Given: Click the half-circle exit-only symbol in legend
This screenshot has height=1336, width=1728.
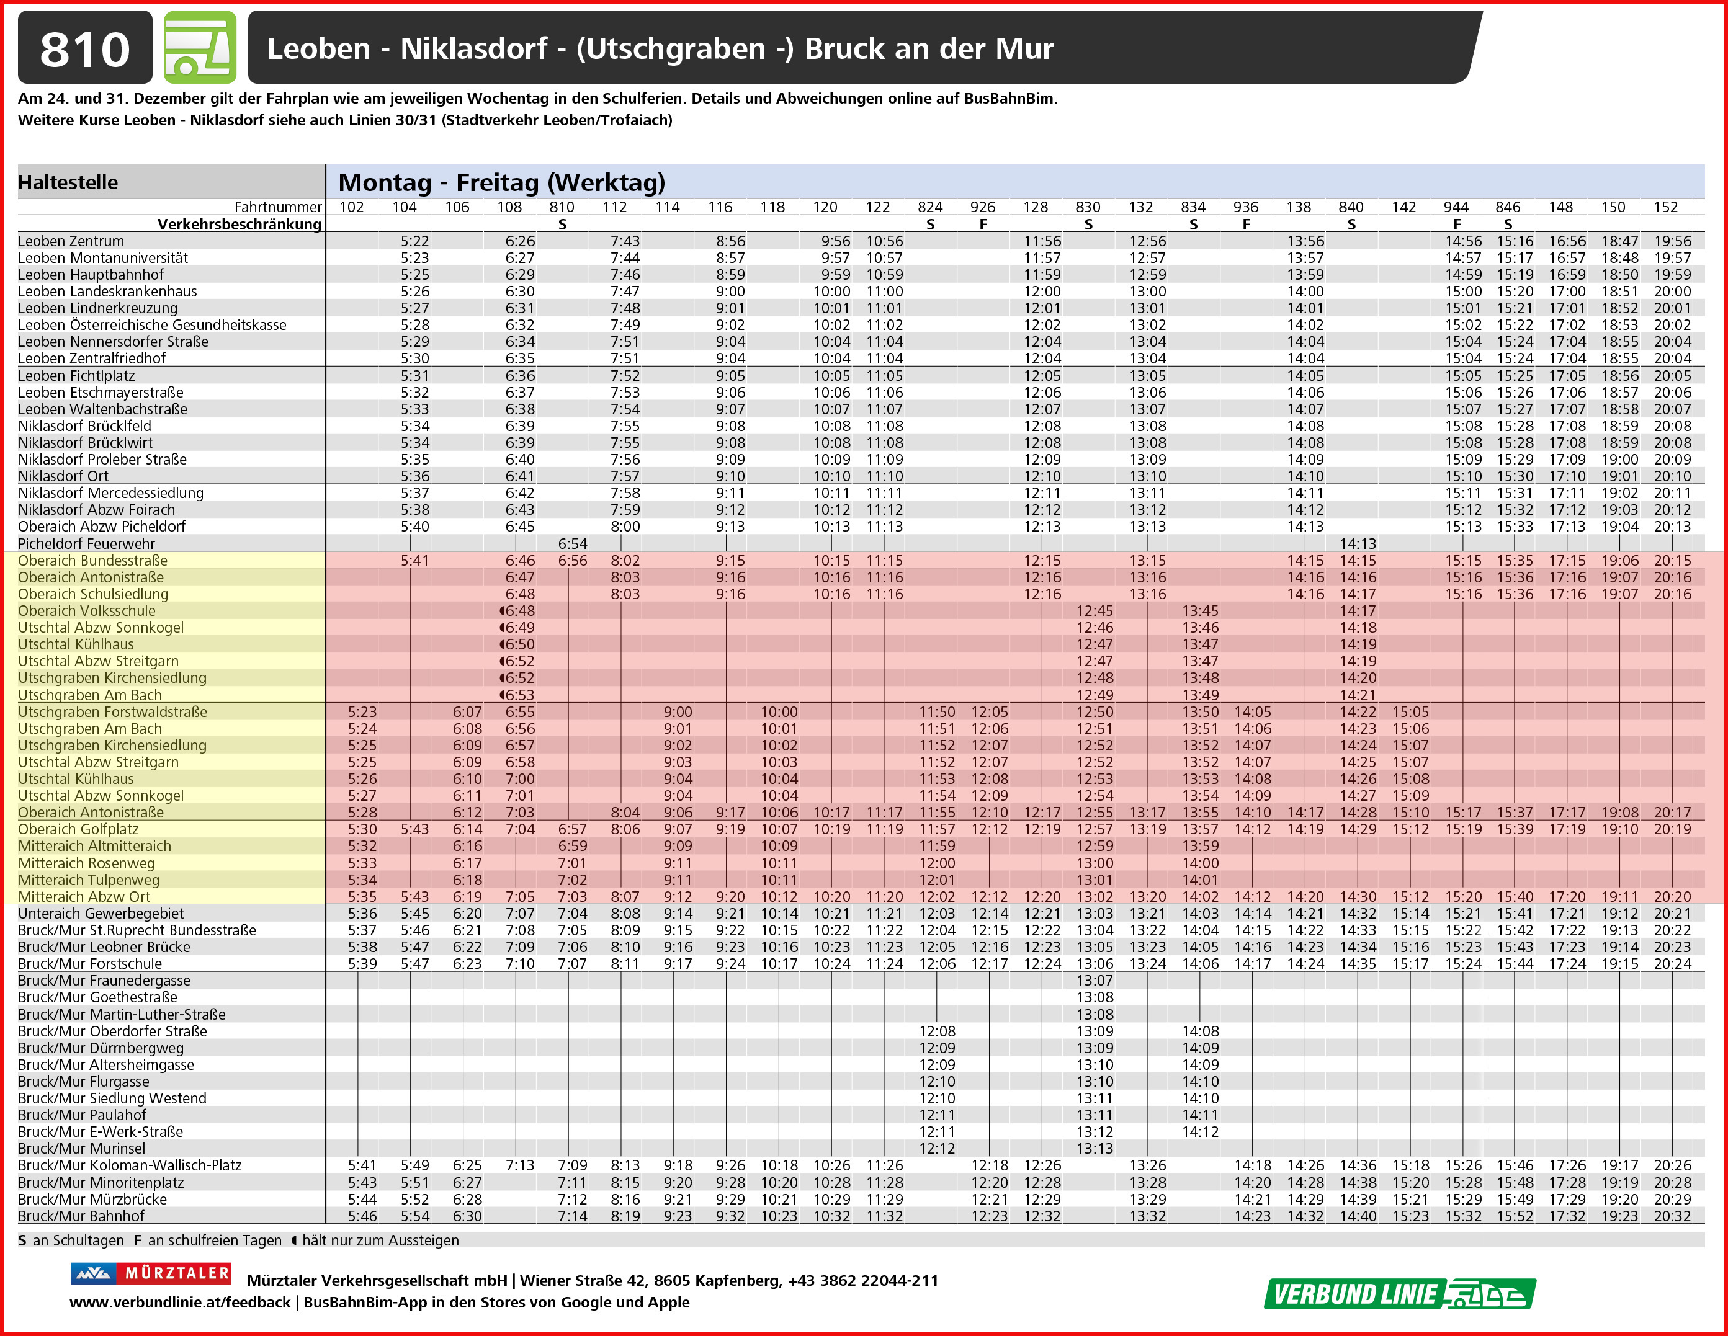Looking at the screenshot, I should pyautogui.click(x=294, y=1239).
